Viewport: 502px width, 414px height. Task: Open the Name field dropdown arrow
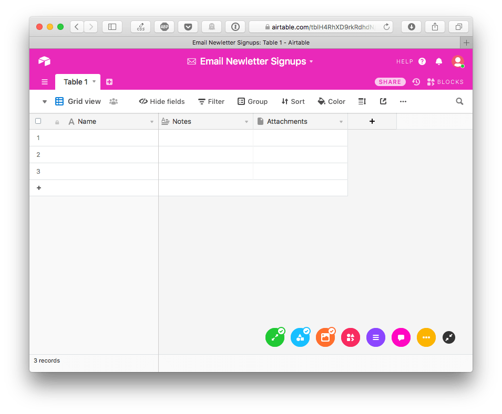click(x=152, y=122)
